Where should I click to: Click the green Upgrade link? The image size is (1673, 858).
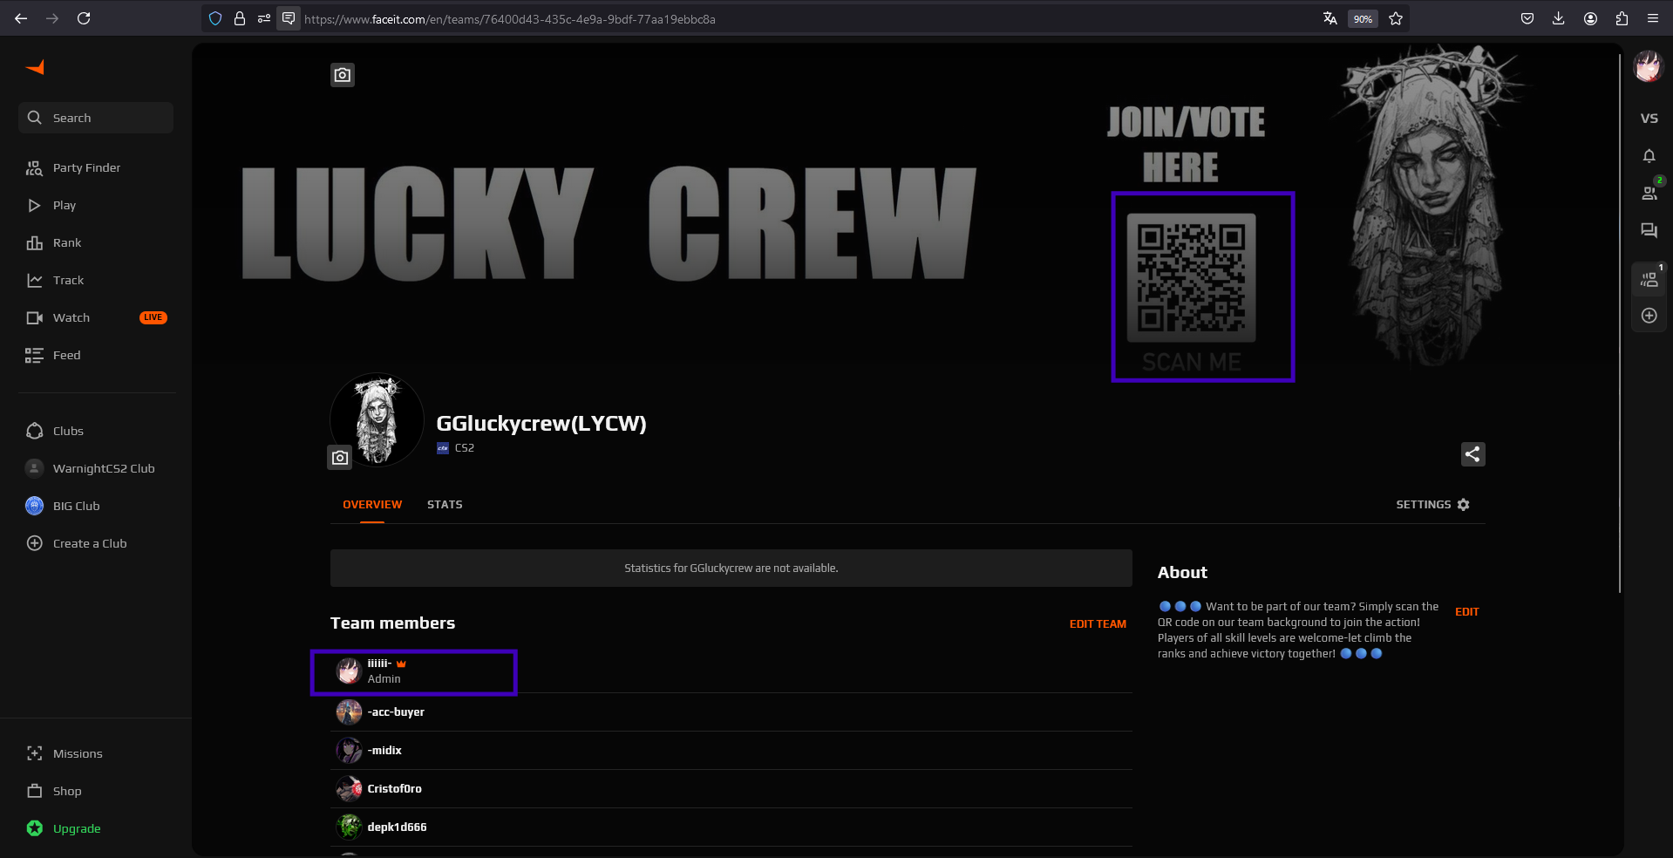(x=77, y=828)
